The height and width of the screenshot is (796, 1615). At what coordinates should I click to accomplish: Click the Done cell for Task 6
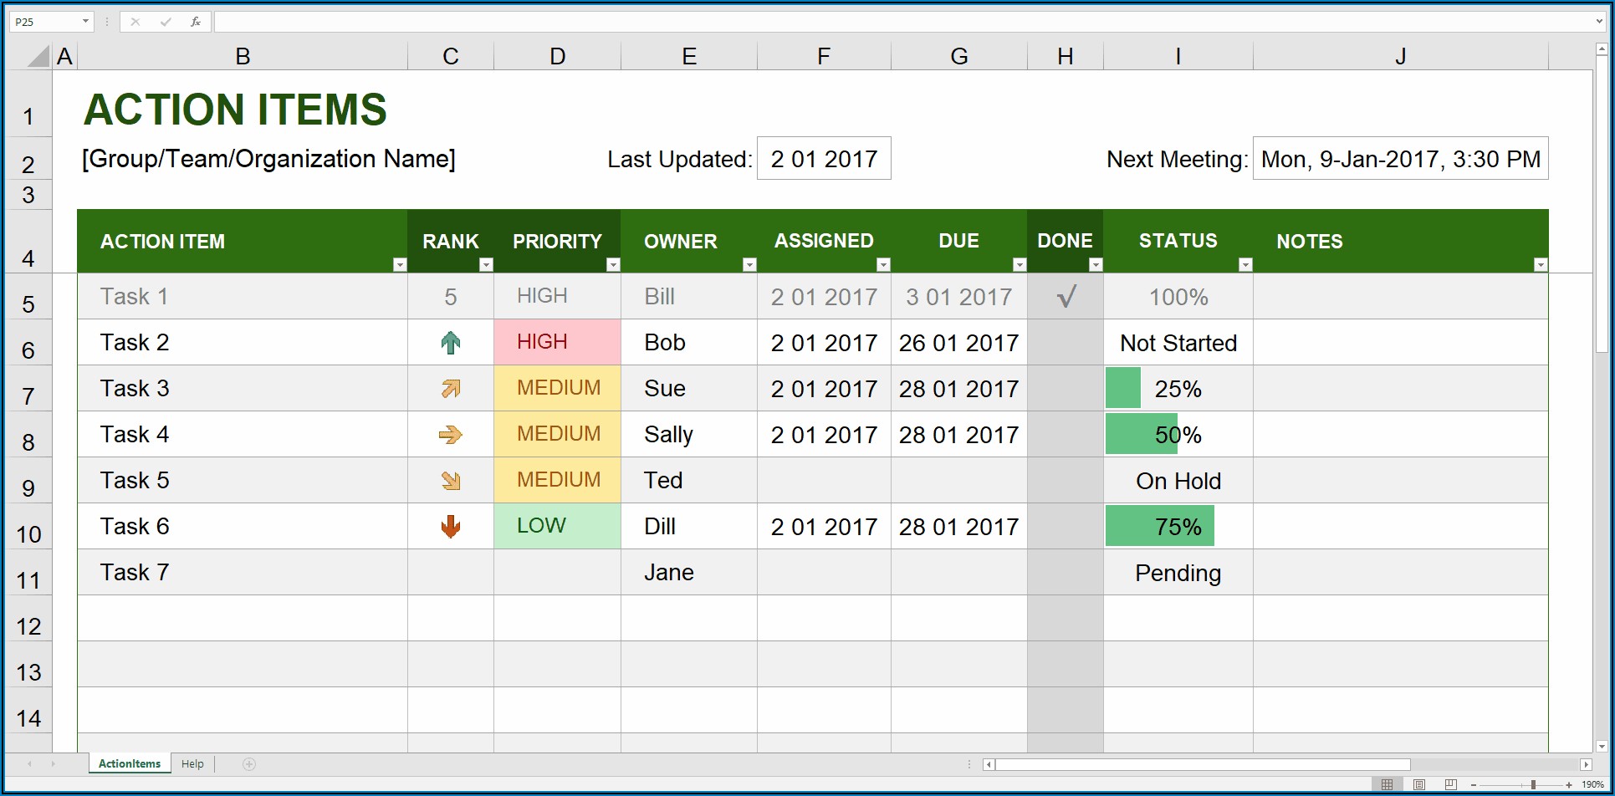[x=1065, y=527]
